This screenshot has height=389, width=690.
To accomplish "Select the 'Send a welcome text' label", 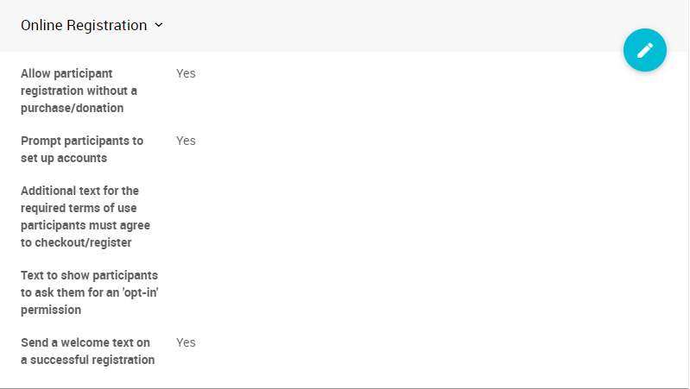I will [87, 351].
